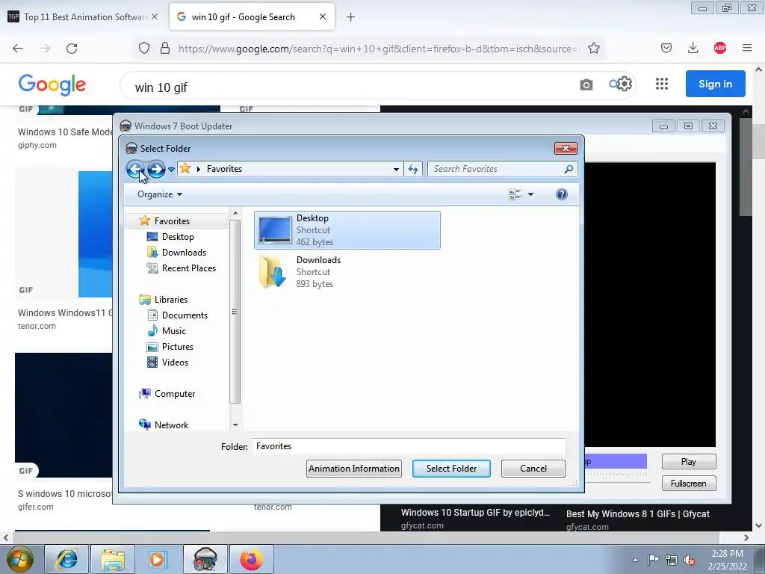Screen dimensions: 765x574
Task: Reload the Firefox page
Action: coord(72,49)
